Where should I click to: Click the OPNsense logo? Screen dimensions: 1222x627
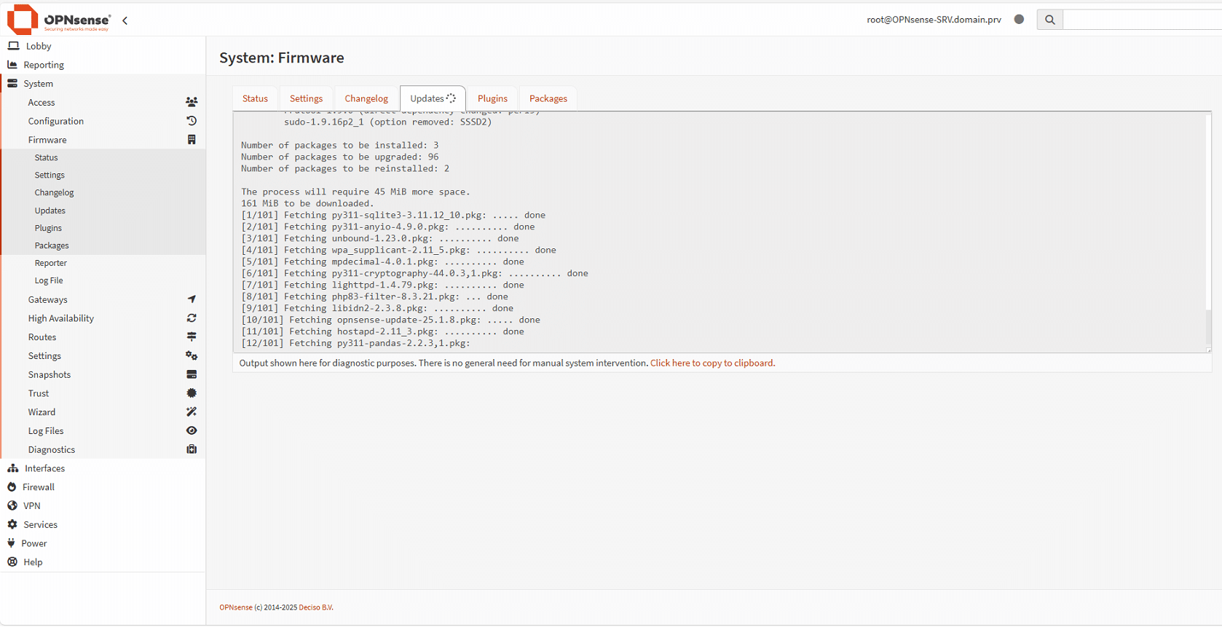(x=59, y=20)
